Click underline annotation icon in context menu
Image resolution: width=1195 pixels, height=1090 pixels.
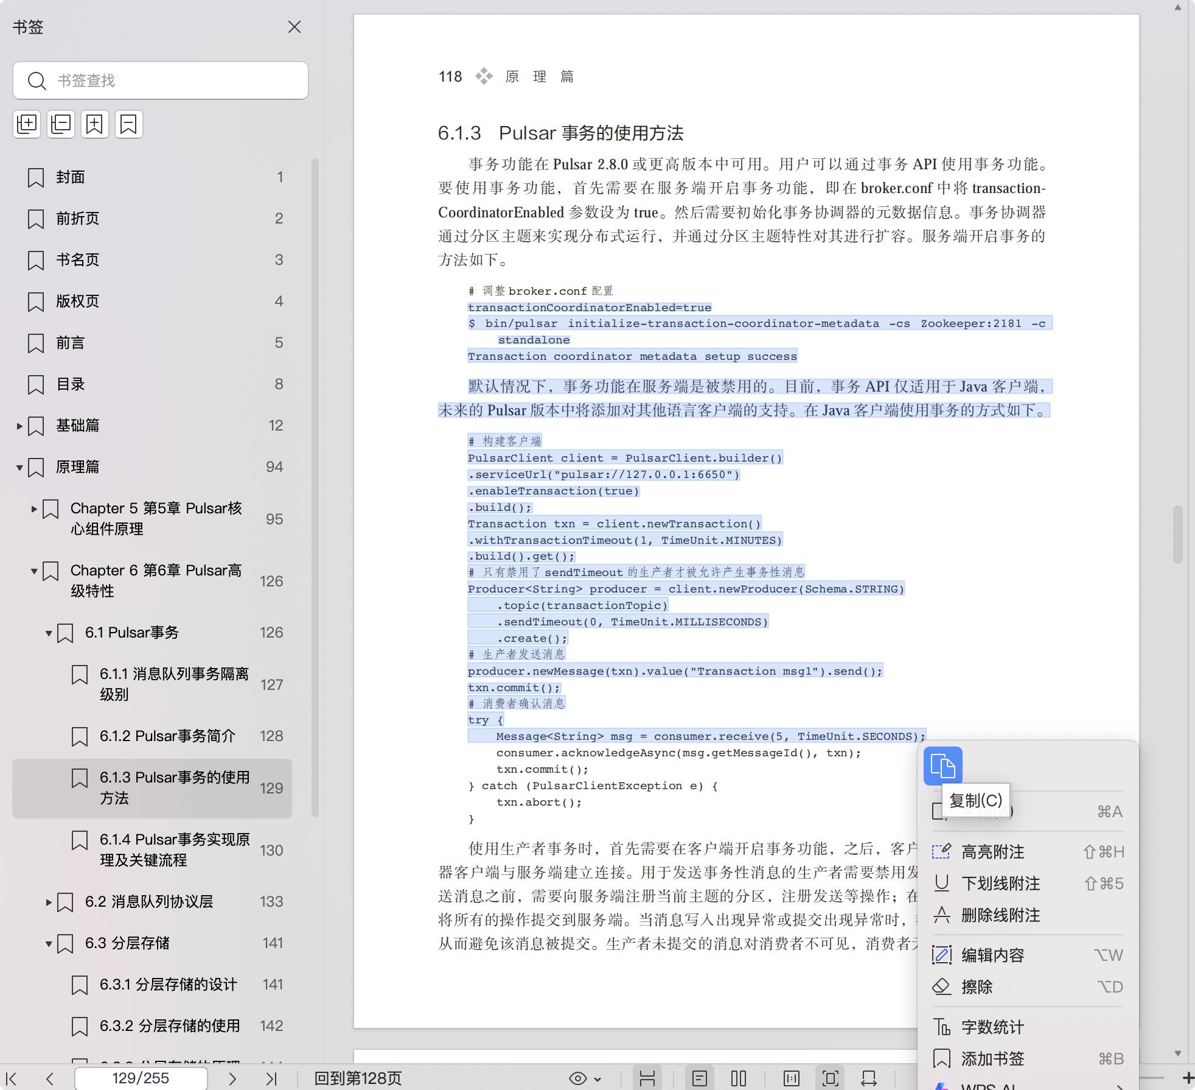[x=942, y=883]
